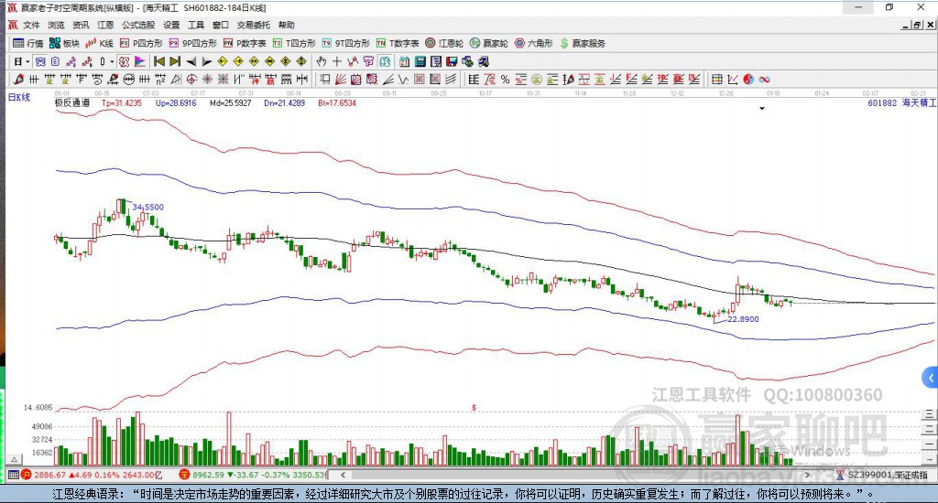Click the blue side panel expand arrow
This screenshot has width=938, height=503.
(x=930, y=378)
